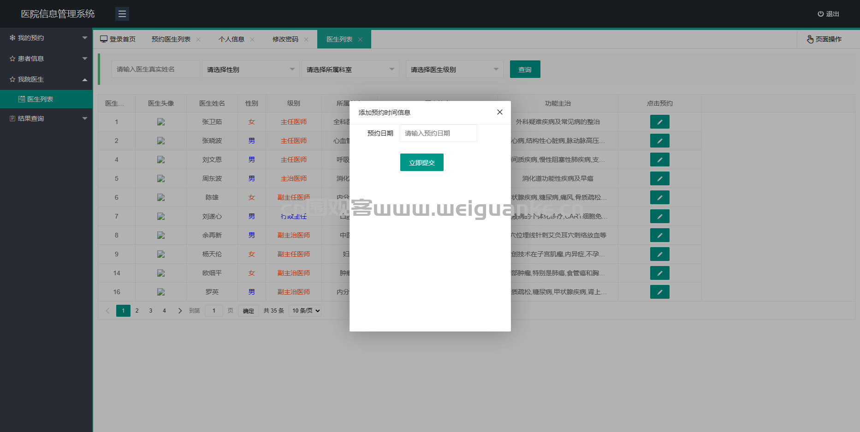Click the 共 35 条 total count text
The width and height of the screenshot is (860, 432).
coord(273,311)
